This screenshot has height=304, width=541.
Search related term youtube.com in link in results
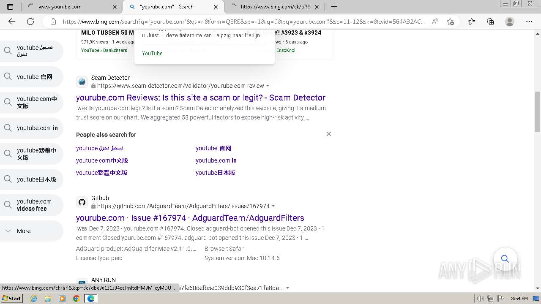pyautogui.click(x=216, y=160)
